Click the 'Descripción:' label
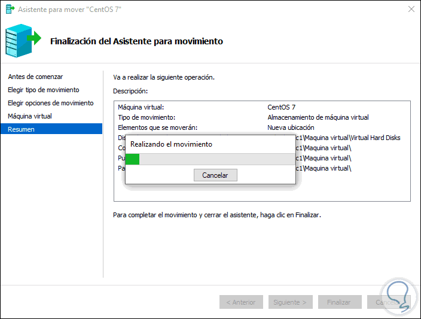The width and height of the screenshot is (421, 319). tap(130, 91)
